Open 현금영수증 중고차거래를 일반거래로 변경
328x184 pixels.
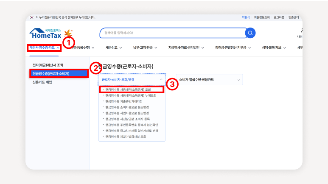[x=132, y=131]
